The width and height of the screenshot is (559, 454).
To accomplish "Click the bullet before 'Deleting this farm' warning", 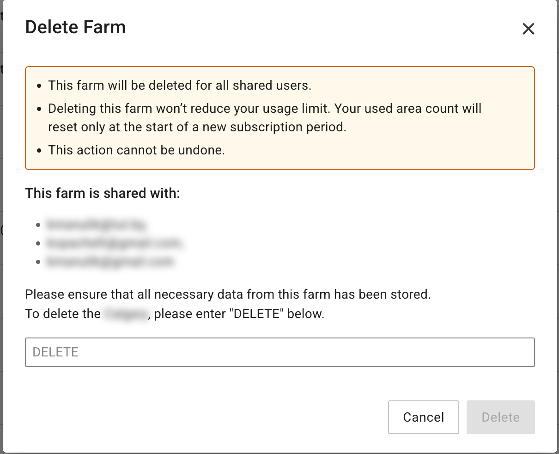I will click(40, 109).
